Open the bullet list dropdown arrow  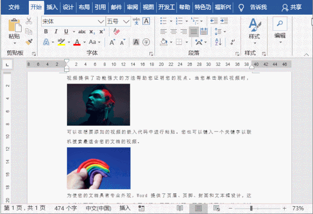(171, 21)
